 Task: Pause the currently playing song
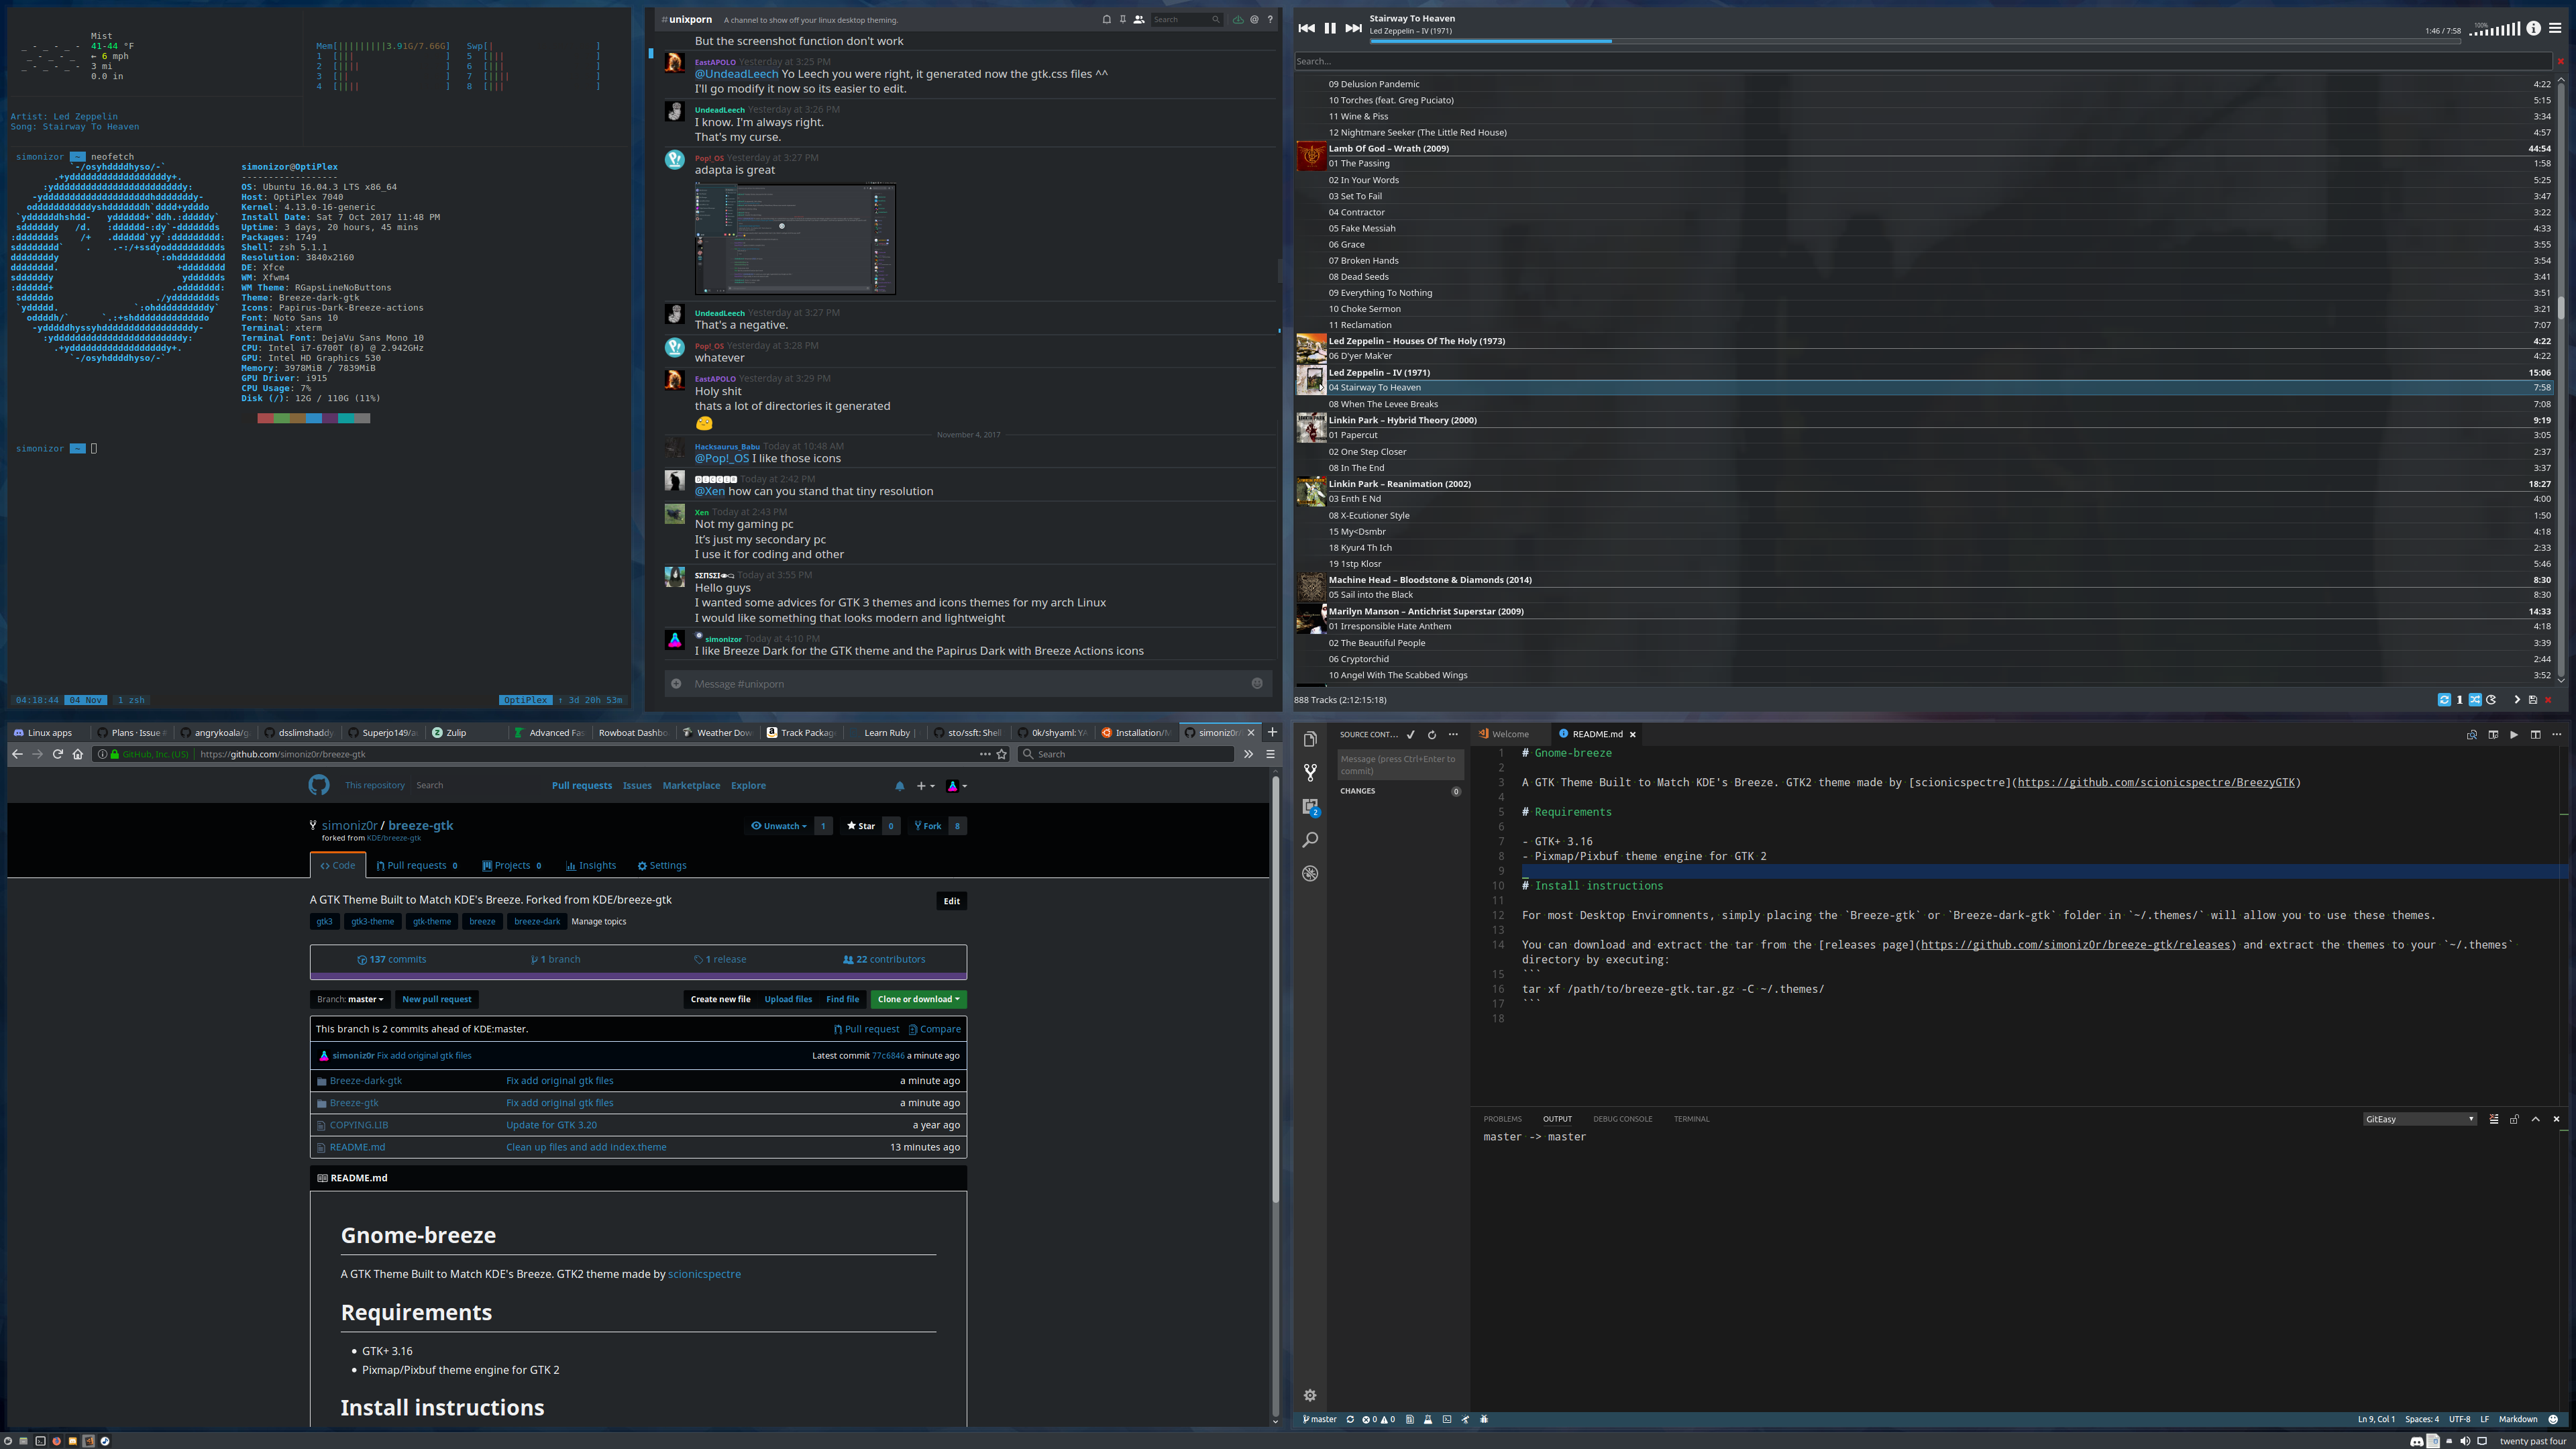point(1330,28)
